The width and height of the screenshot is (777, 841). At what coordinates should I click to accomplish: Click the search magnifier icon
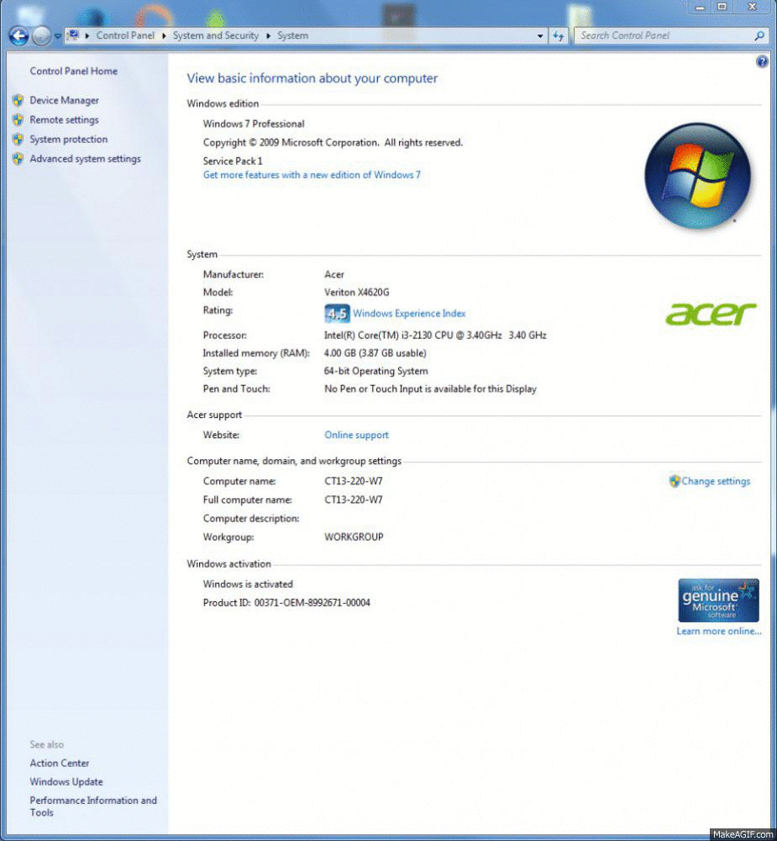(759, 36)
